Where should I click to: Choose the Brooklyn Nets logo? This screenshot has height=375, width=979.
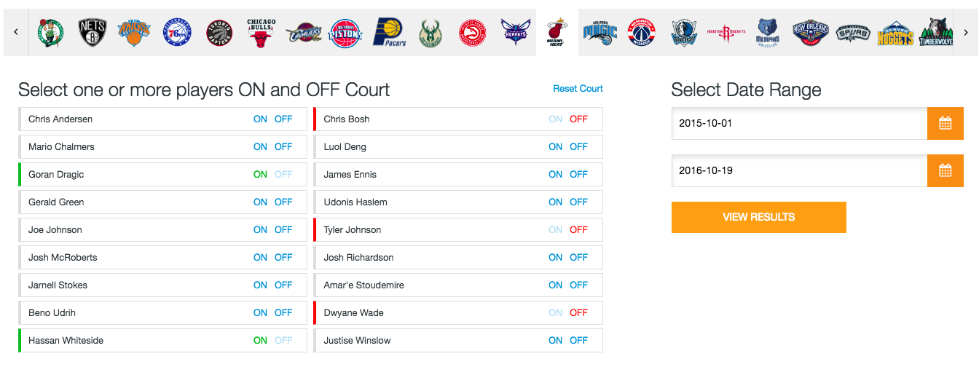[93, 33]
